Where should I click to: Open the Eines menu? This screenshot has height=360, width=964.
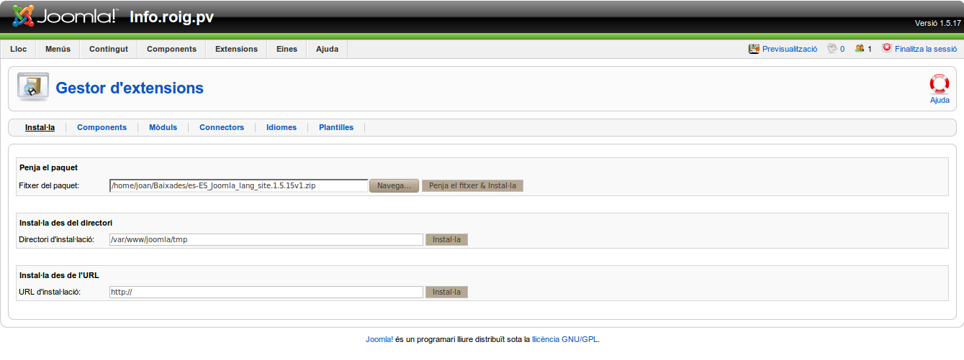(287, 49)
